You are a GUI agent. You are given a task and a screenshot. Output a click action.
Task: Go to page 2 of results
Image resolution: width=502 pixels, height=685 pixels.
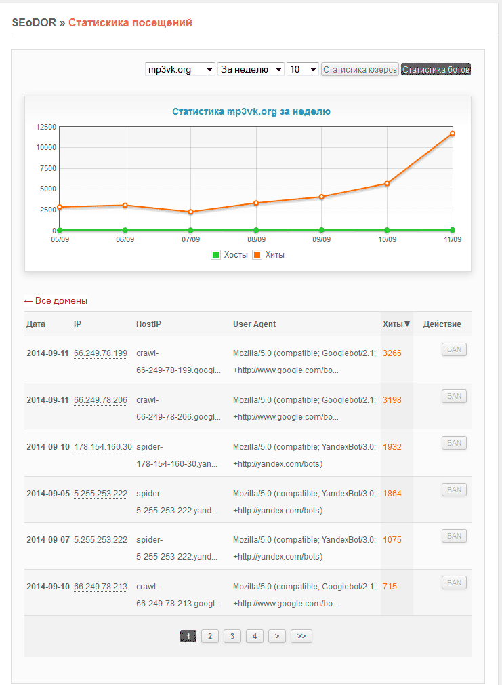click(x=210, y=636)
